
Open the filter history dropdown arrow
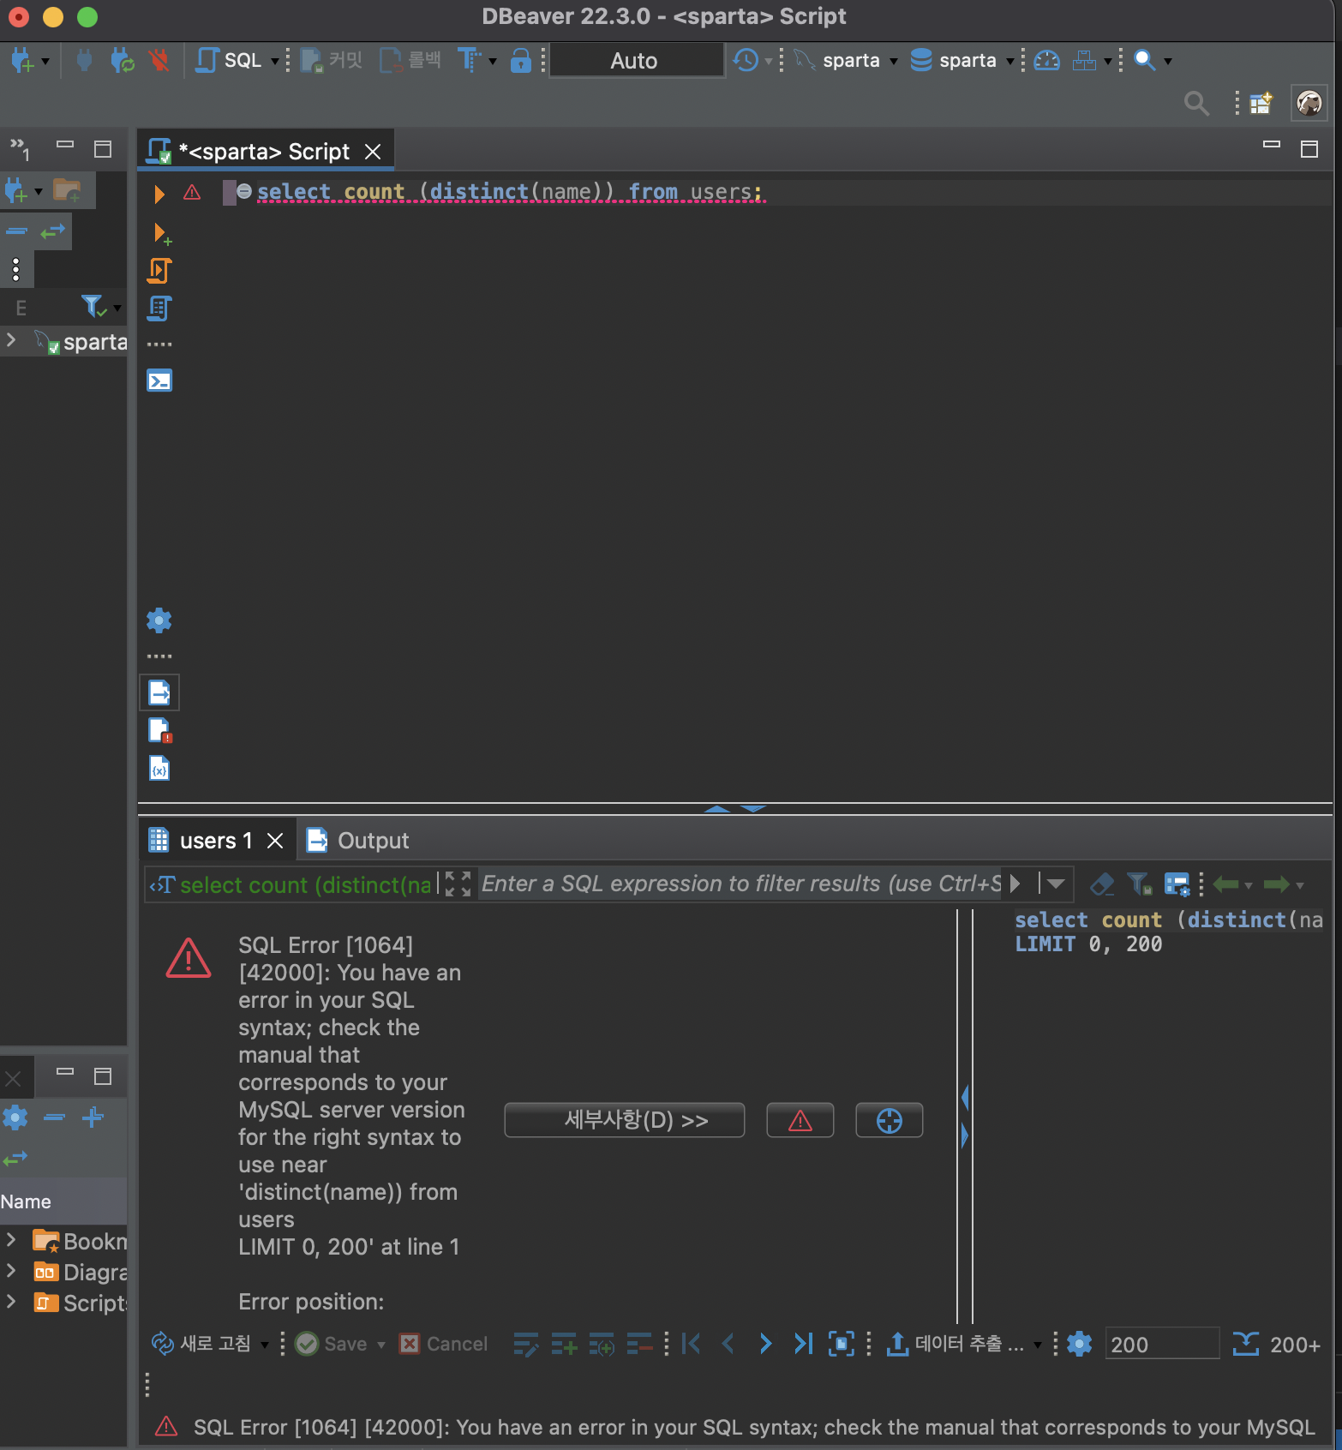point(1056,884)
